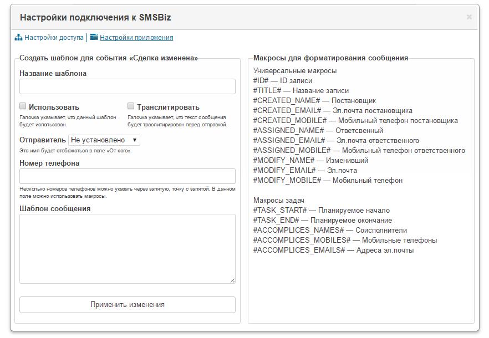Focus the Название шаблона input field

[x=127, y=86]
